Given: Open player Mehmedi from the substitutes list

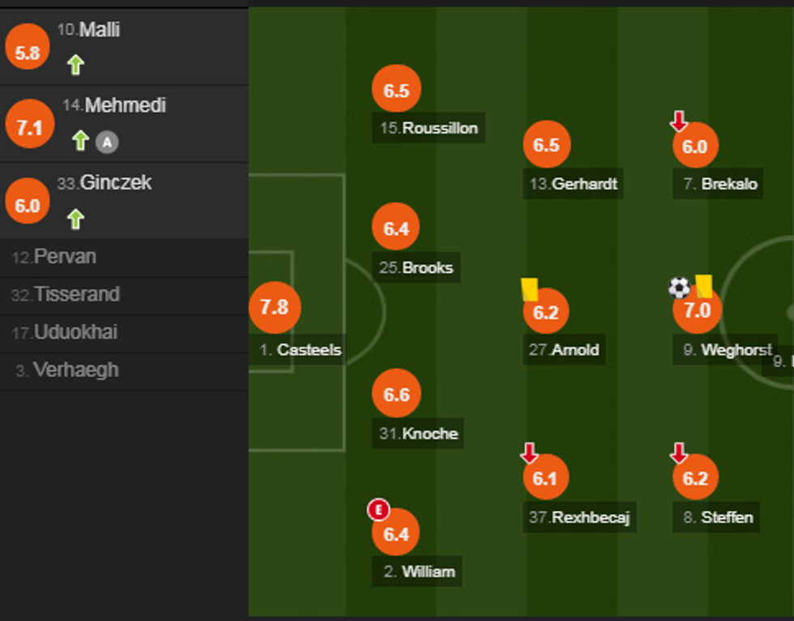Looking at the screenshot, I should tap(125, 105).
